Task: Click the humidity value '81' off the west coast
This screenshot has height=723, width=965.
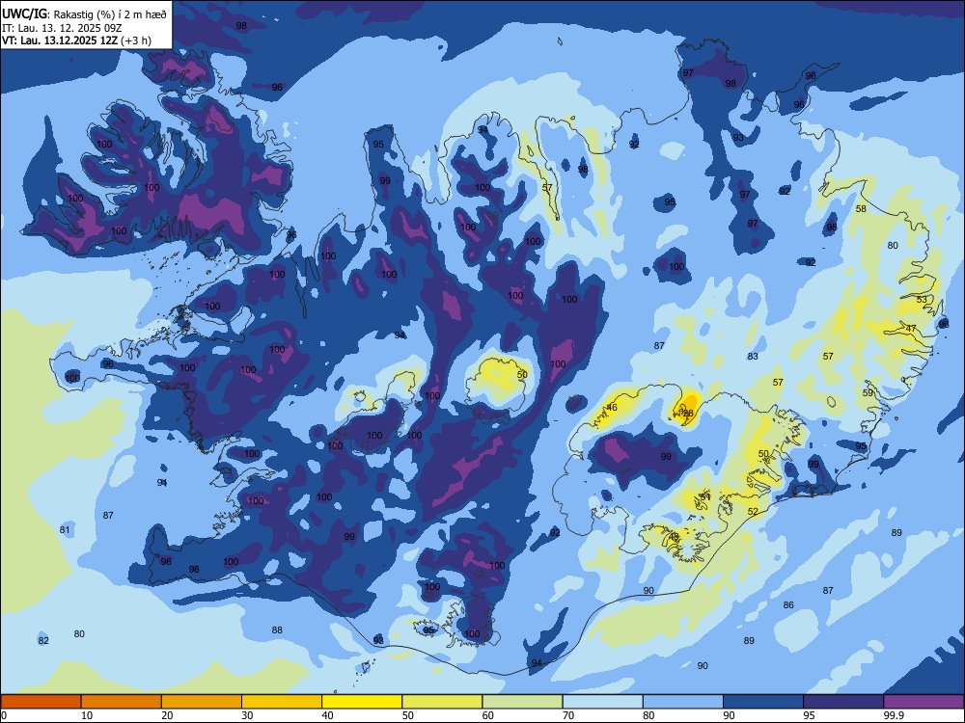Action: pos(65,529)
